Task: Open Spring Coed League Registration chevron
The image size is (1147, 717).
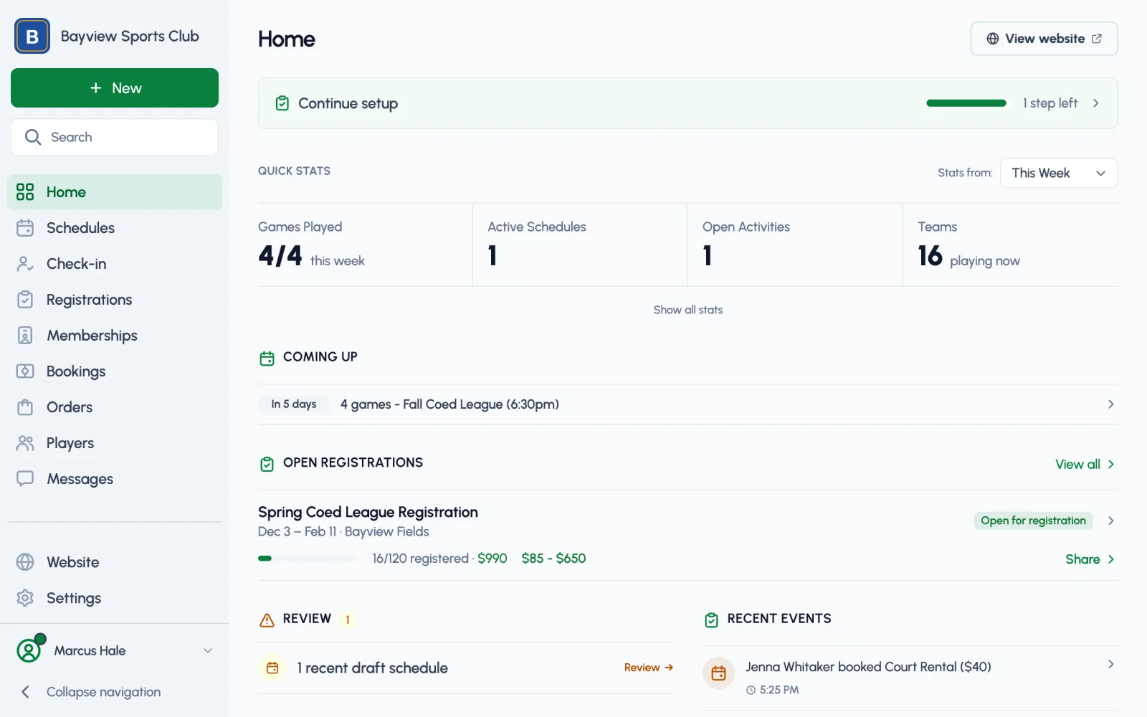Action: pyautogui.click(x=1110, y=521)
